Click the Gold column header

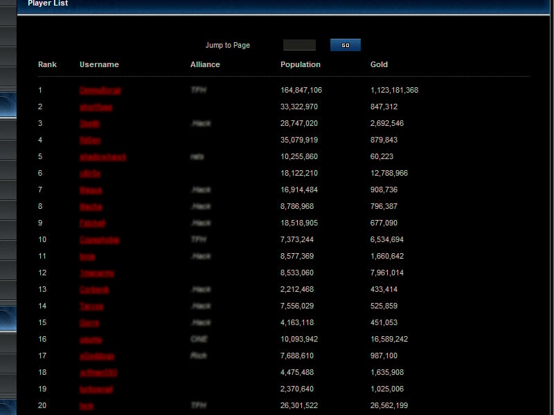[379, 64]
